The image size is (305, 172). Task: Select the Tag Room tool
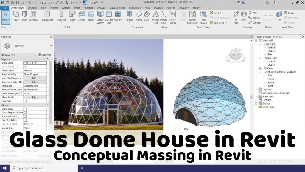click(203, 18)
